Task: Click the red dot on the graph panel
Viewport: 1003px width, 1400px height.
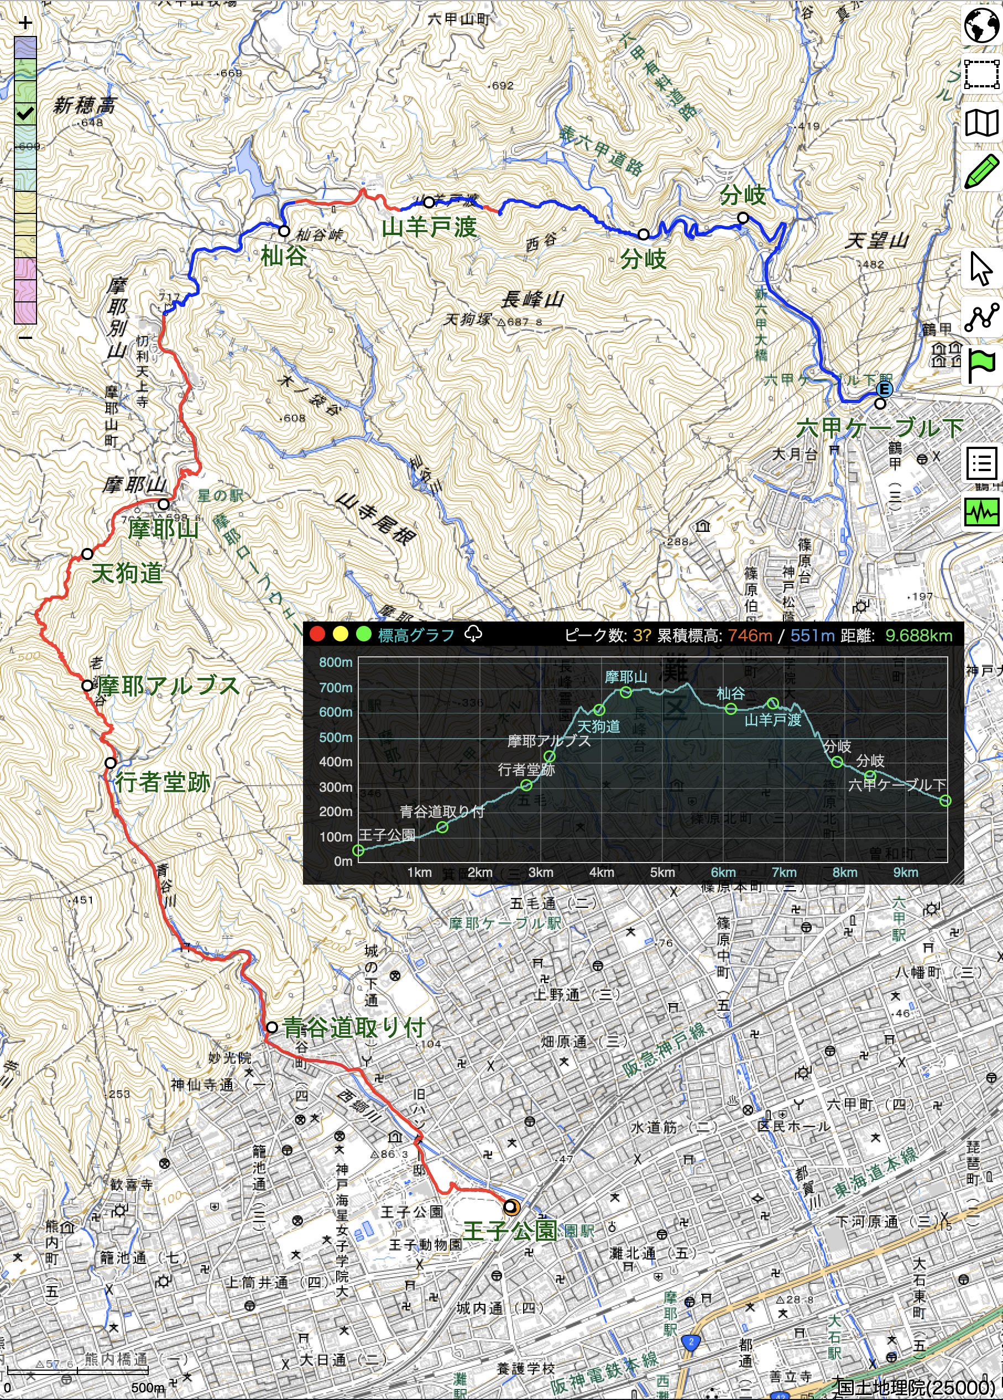Action: pos(317,634)
